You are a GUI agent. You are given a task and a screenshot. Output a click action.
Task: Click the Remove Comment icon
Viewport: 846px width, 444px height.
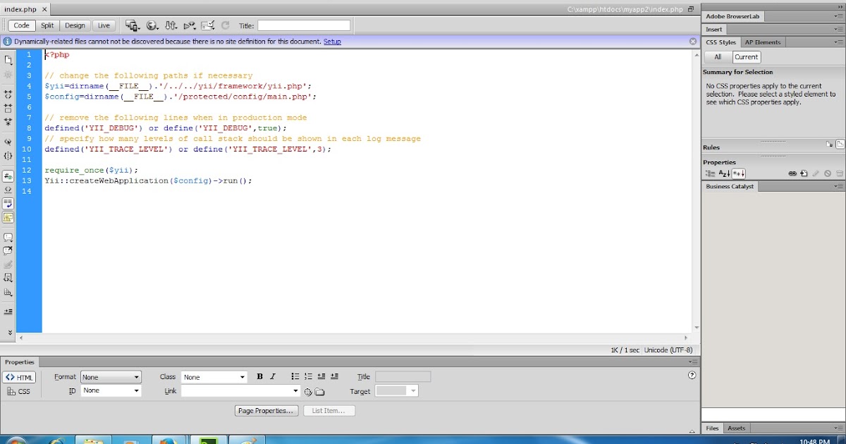point(8,250)
